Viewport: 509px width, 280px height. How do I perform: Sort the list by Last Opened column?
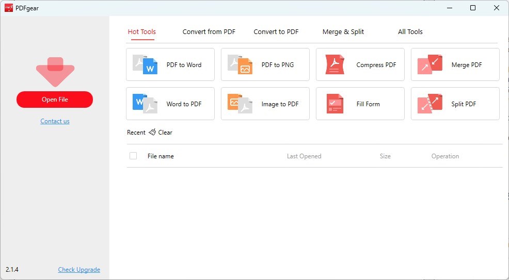click(x=304, y=156)
